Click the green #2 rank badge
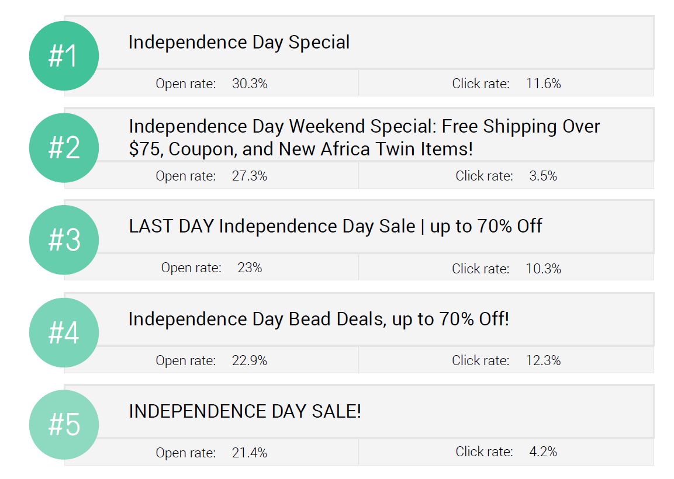Viewport: 674px width, 479px height. point(64,148)
